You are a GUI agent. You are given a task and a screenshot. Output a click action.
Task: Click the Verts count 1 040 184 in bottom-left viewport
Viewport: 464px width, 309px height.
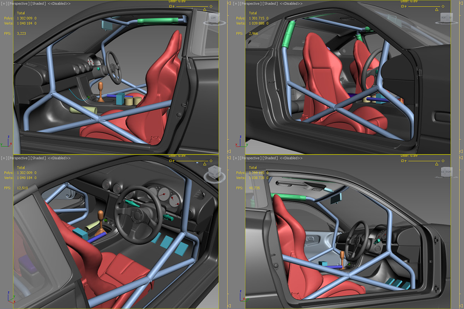(x=25, y=178)
